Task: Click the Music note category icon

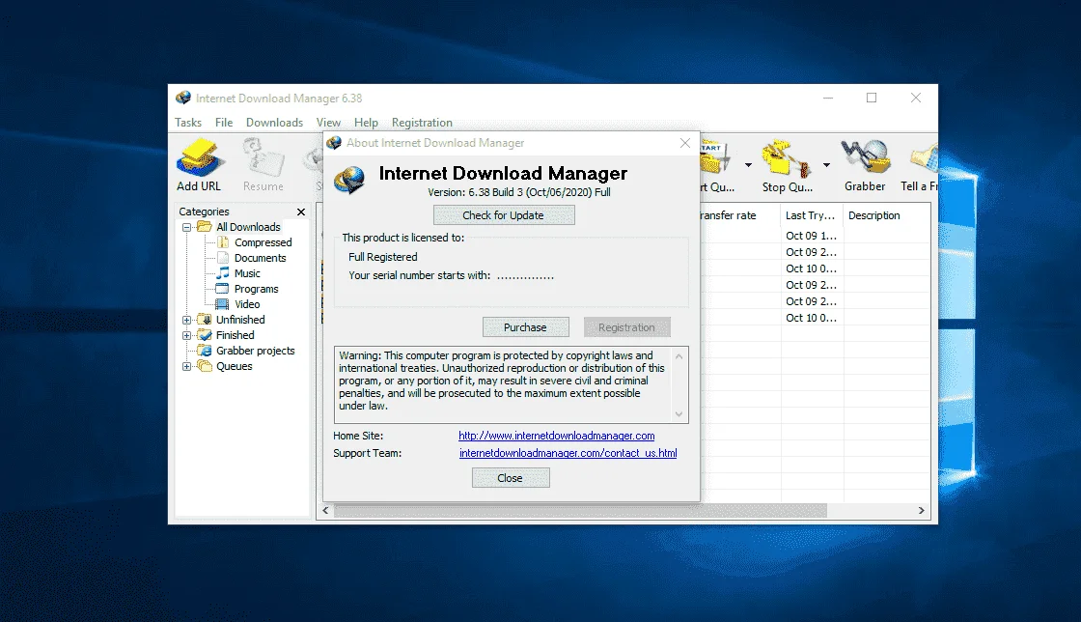Action: (x=223, y=273)
